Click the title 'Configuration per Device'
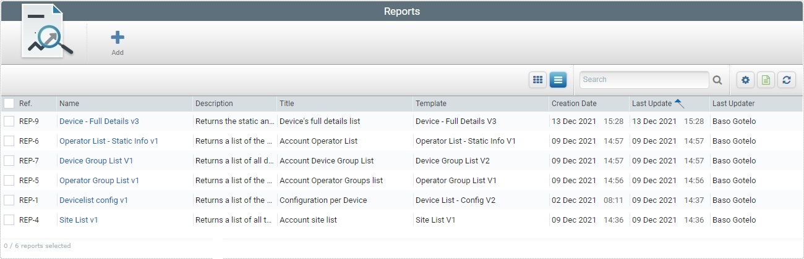This screenshot has height=259, width=804. pyautogui.click(x=323, y=200)
